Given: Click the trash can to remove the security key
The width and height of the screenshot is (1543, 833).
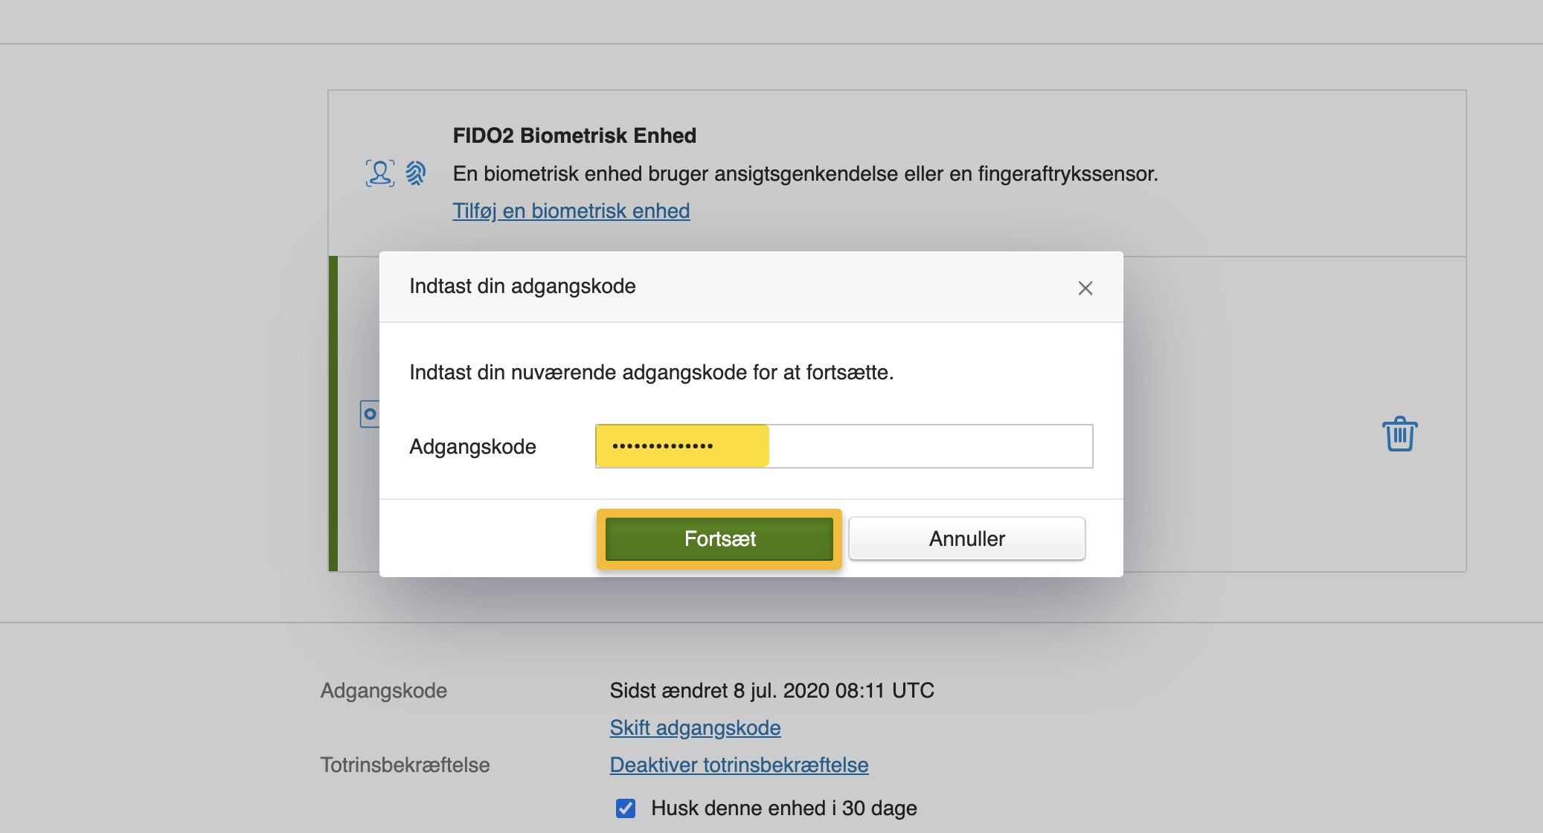Looking at the screenshot, I should 1399,434.
